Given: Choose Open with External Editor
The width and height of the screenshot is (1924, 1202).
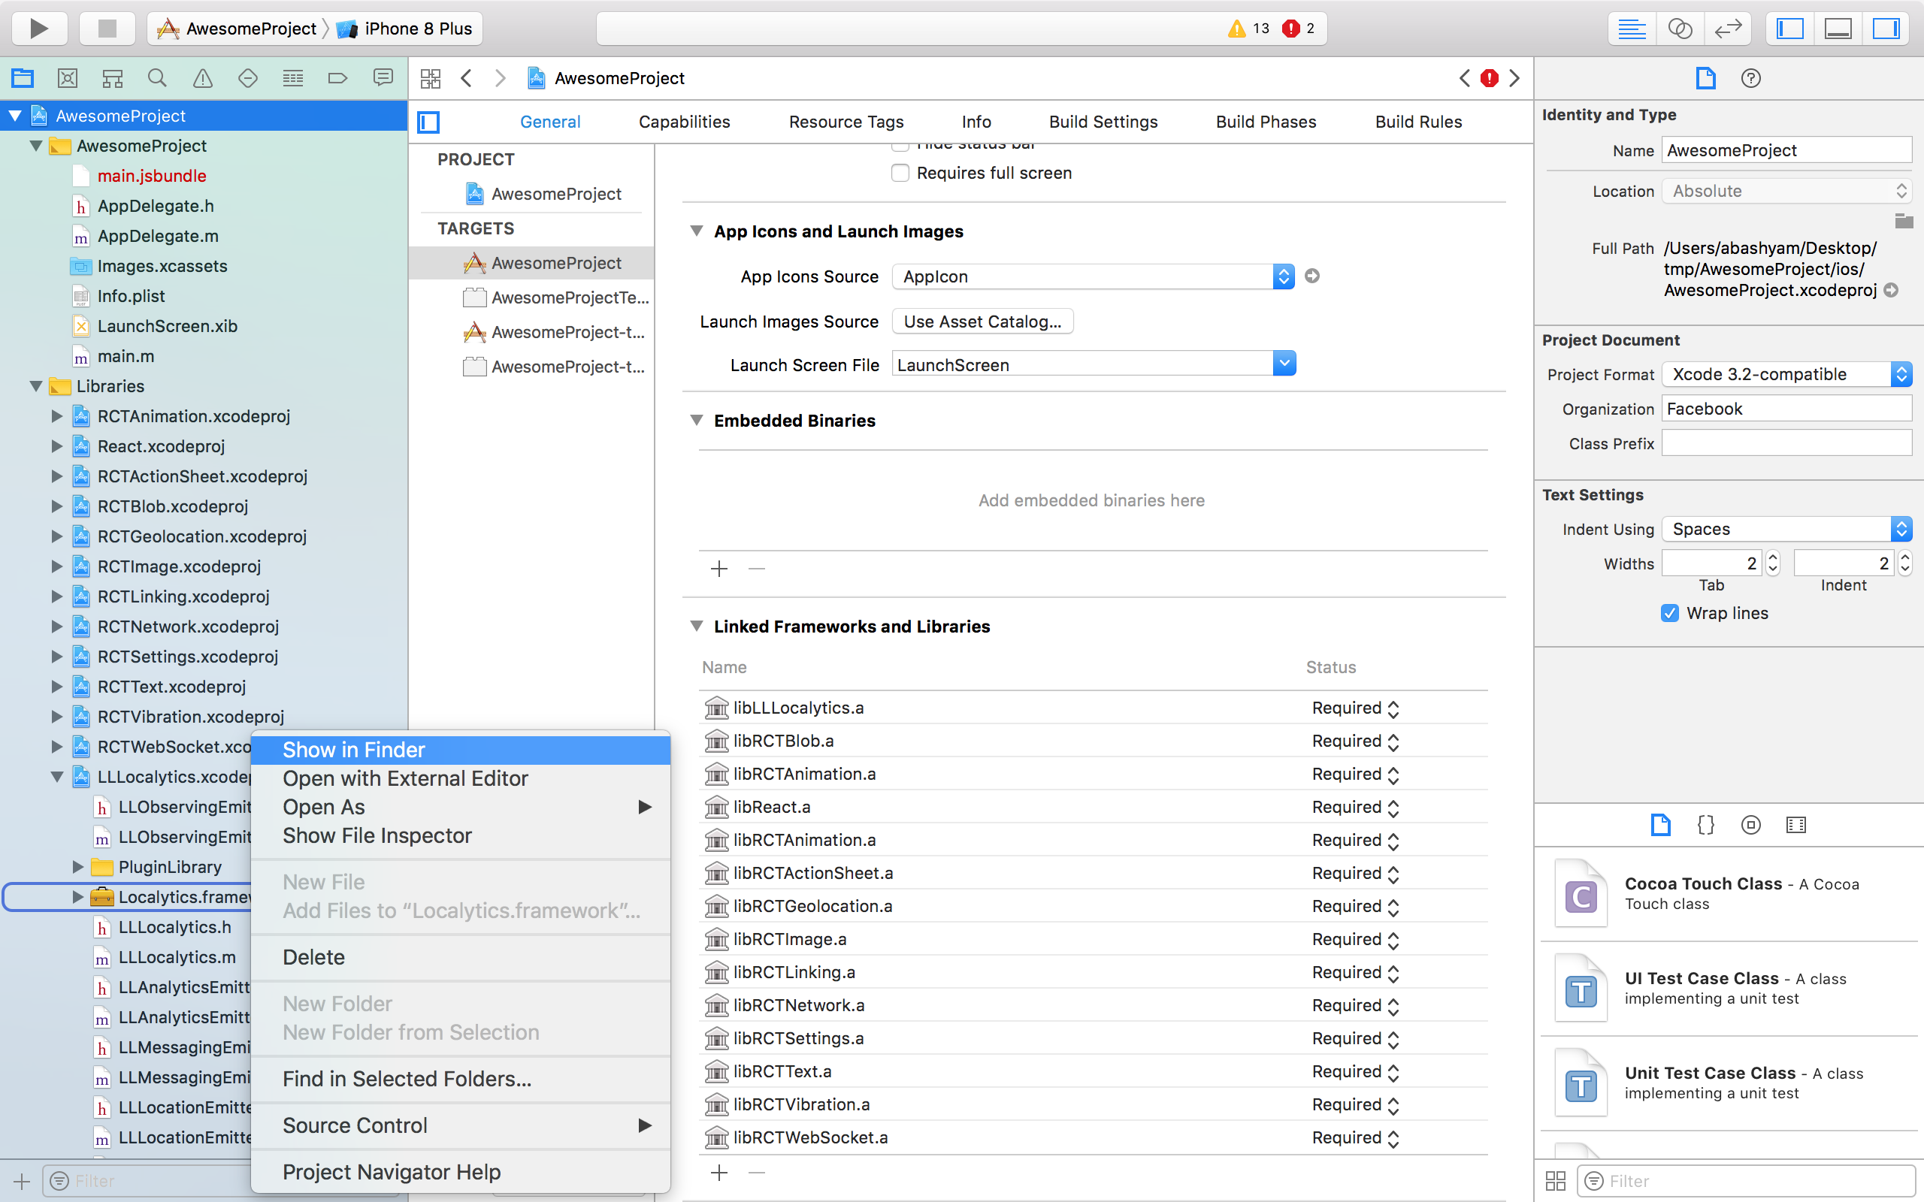Looking at the screenshot, I should pos(461,778).
